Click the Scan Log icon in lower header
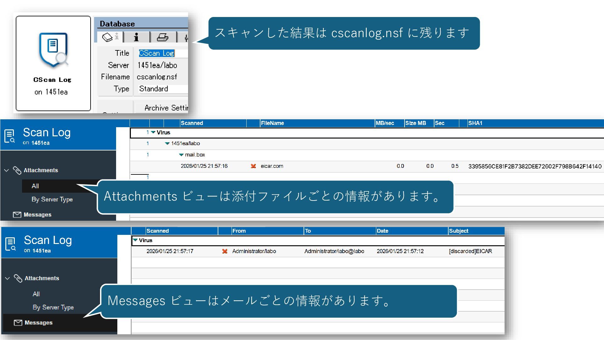The height and width of the screenshot is (340, 604). coord(10,244)
